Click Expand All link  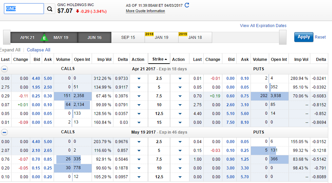point(10,50)
